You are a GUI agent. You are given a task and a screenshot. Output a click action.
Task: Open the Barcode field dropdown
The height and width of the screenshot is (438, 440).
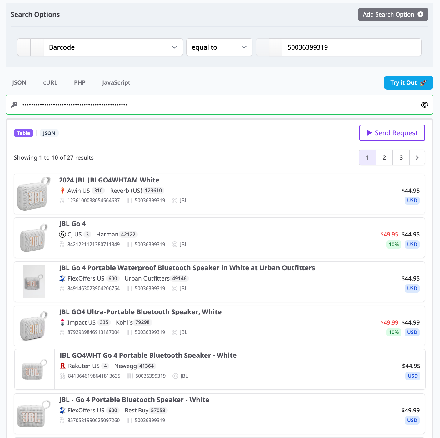click(x=113, y=47)
